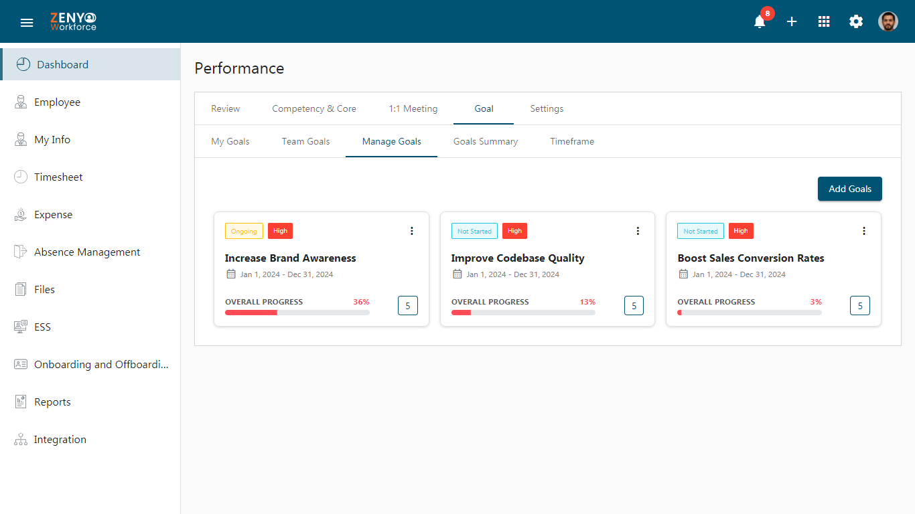The image size is (915, 514).
Task: Open the Absence Management sidebar item
Action: click(87, 252)
